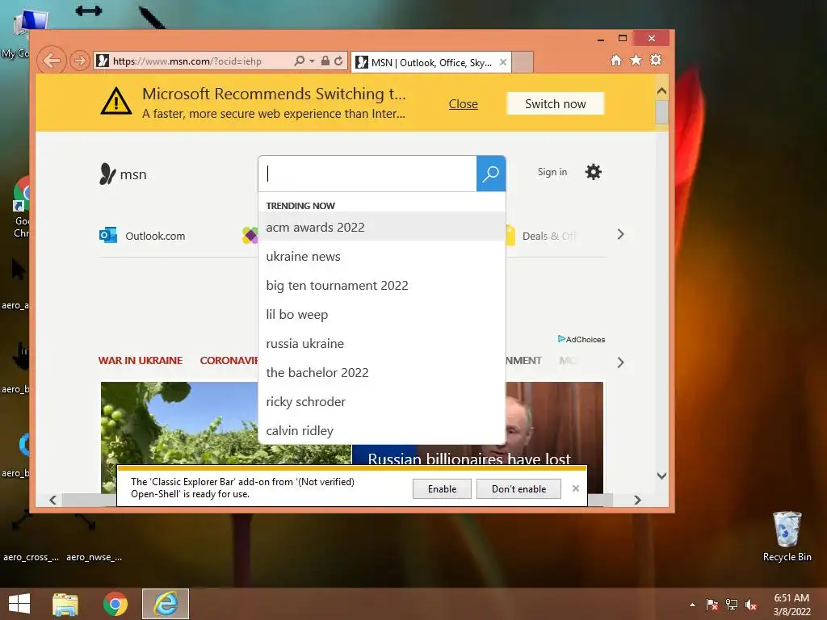Click the network status tray icon
This screenshot has width=827, height=620.
click(x=732, y=605)
